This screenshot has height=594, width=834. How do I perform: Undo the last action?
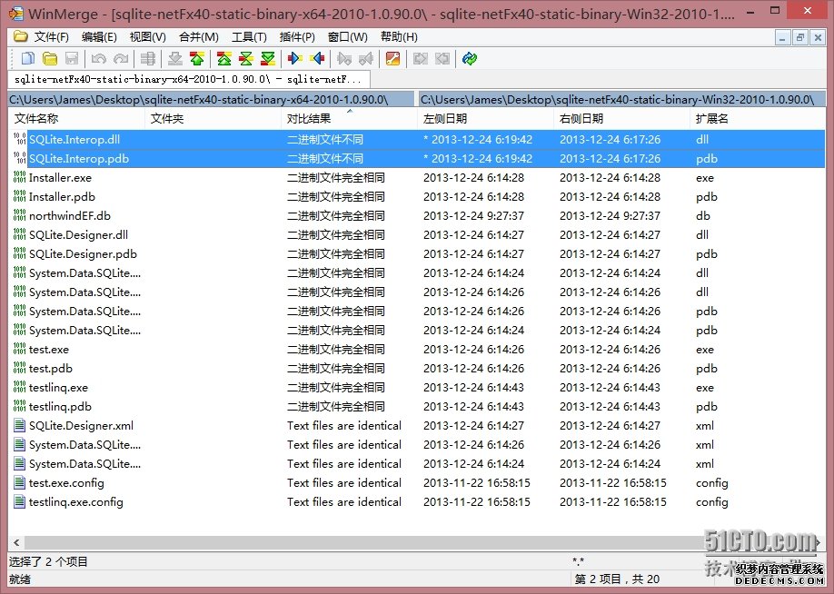click(98, 58)
